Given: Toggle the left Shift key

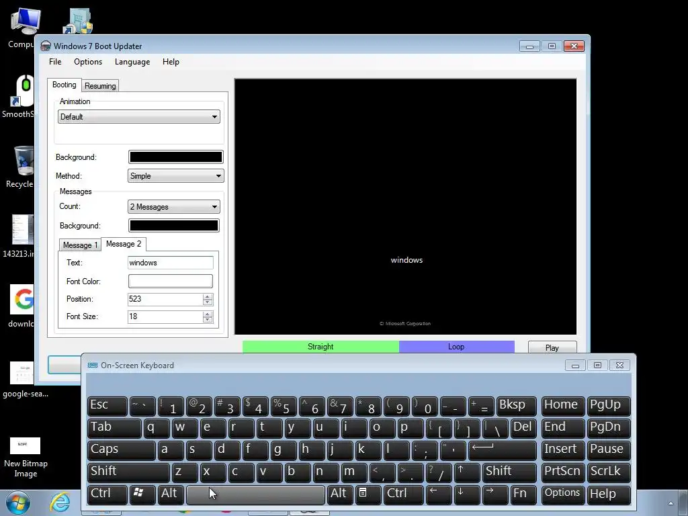Looking at the screenshot, I should (128, 472).
